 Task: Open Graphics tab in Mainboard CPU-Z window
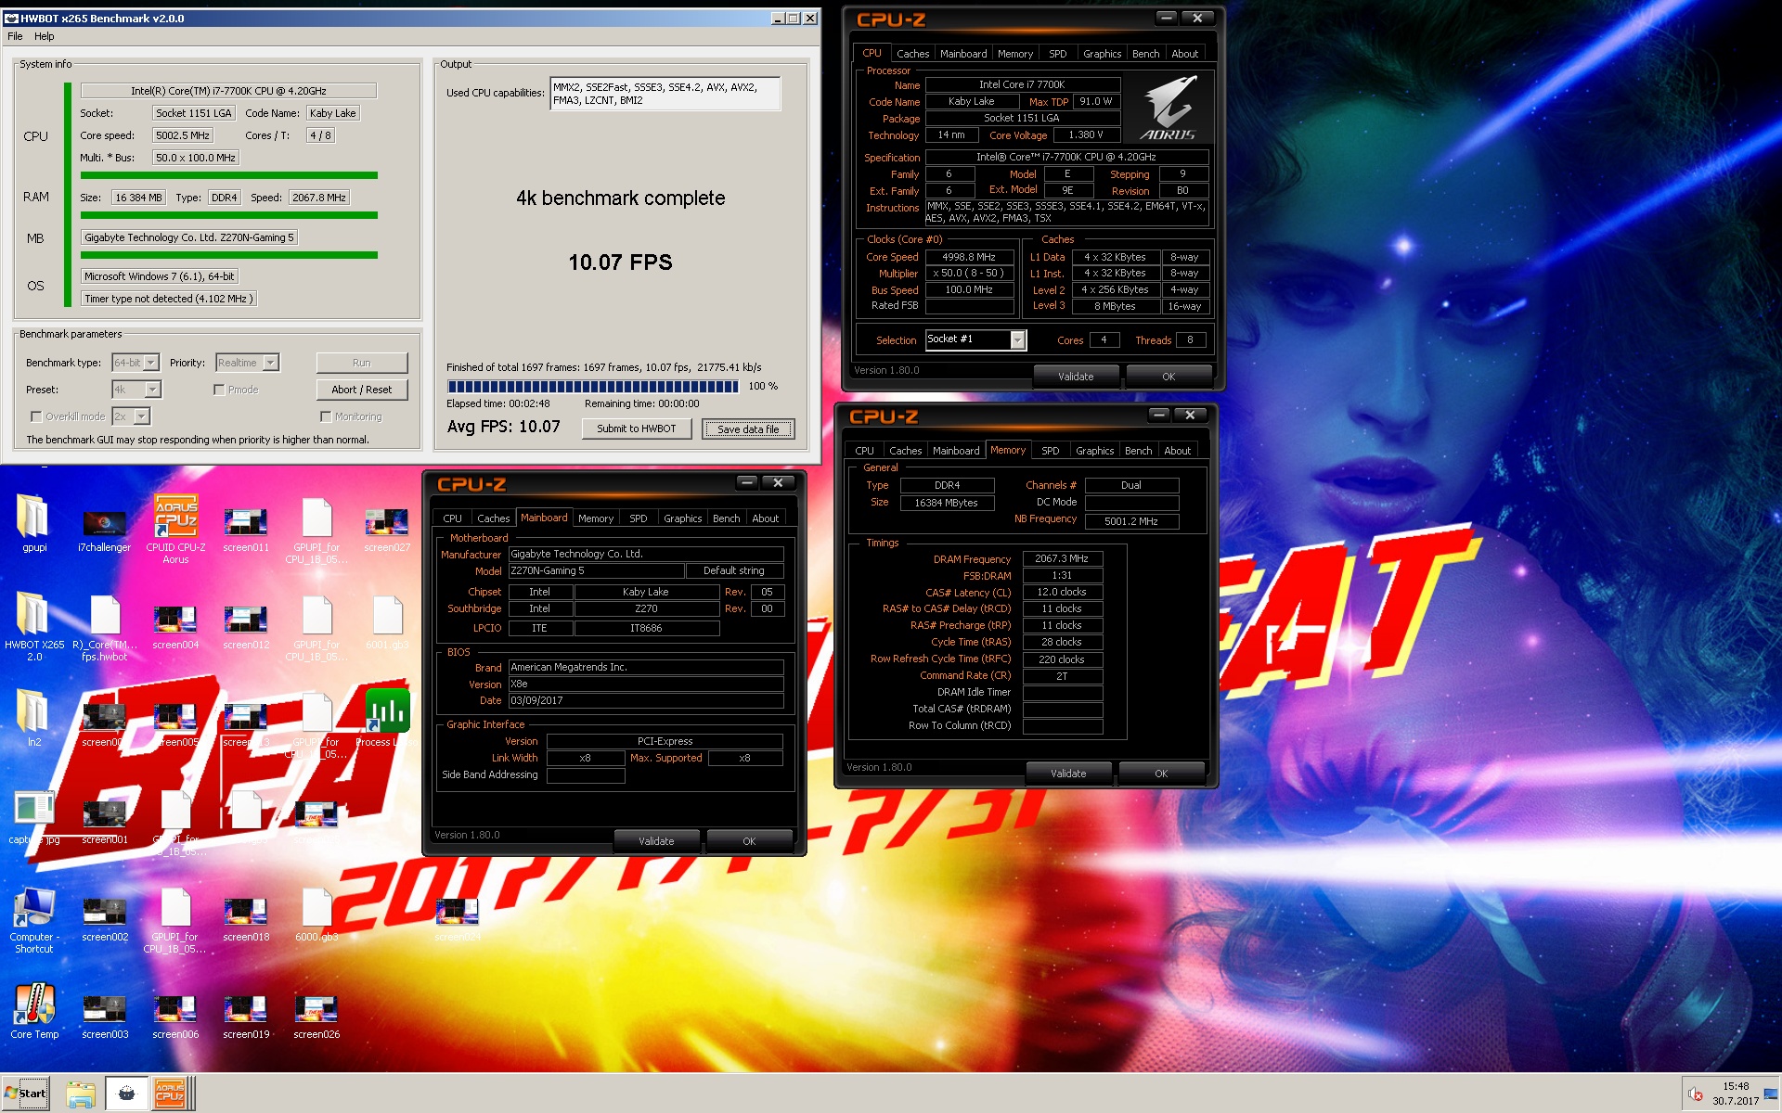(x=682, y=518)
